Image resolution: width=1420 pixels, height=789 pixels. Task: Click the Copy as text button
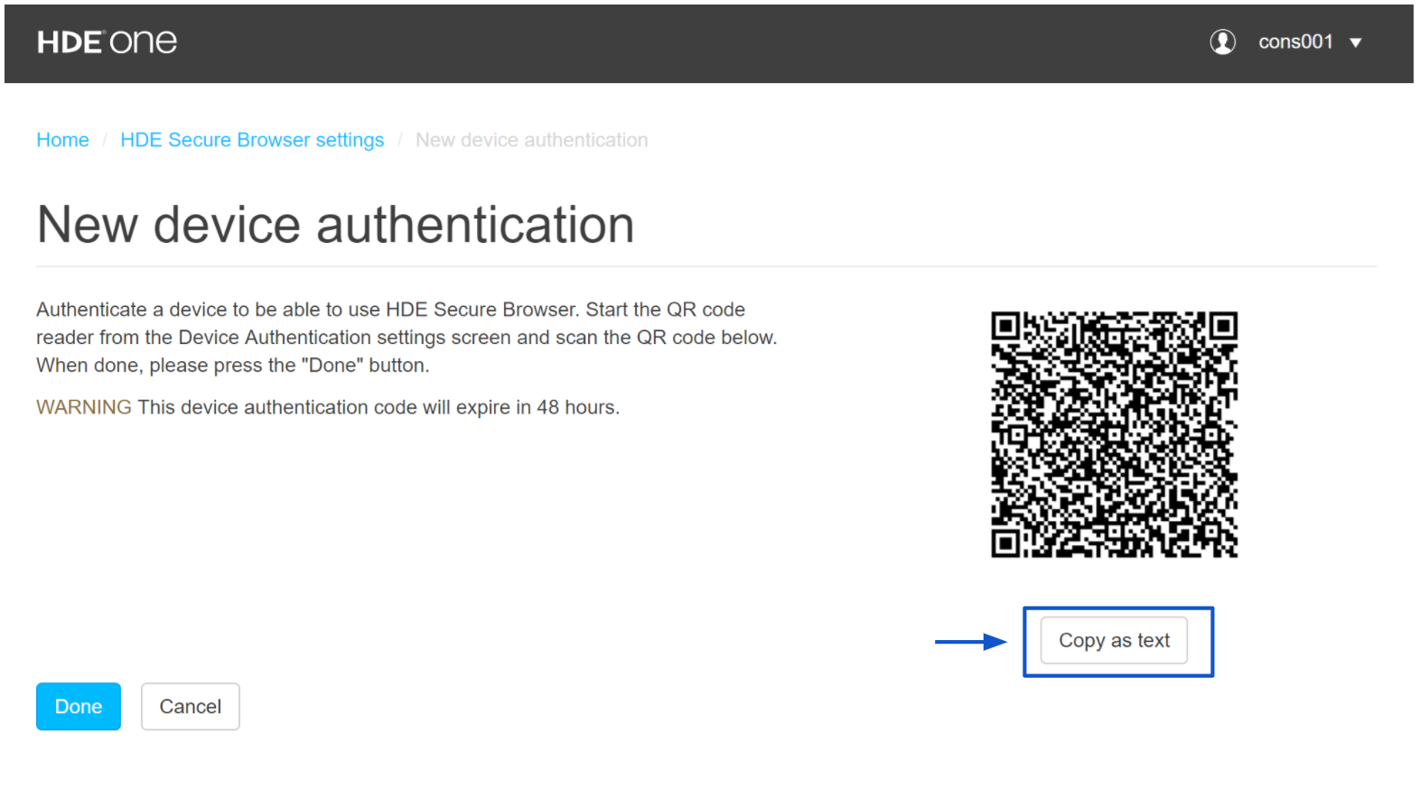click(x=1114, y=640)
